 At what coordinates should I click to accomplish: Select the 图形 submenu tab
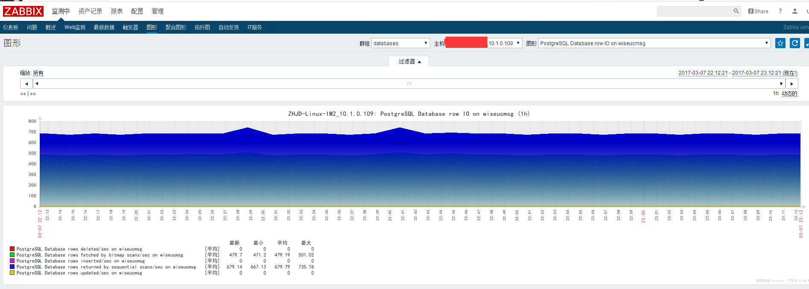click(152, 27)
